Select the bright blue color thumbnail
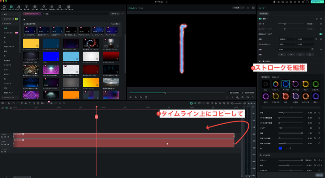 tap(51, 56)
